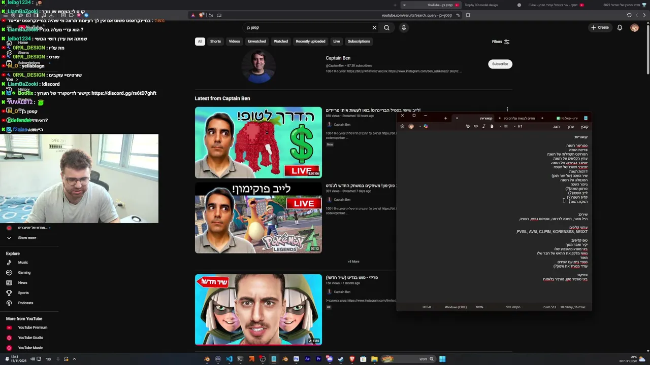The height and width of the screenshot is (365, 650).
Task: Open Steam from the taskbar
Action: [x=341, y=359]
